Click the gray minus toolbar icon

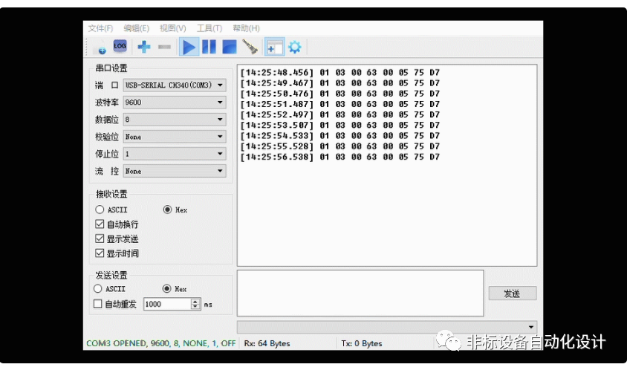pyautogui.click(x=164, y=48)
